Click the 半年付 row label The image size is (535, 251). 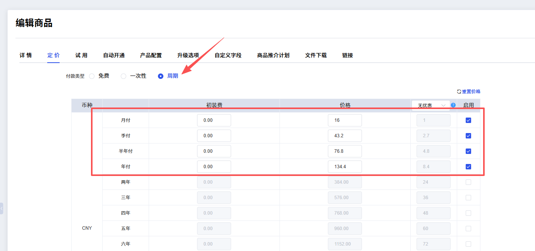coord(126,151)
